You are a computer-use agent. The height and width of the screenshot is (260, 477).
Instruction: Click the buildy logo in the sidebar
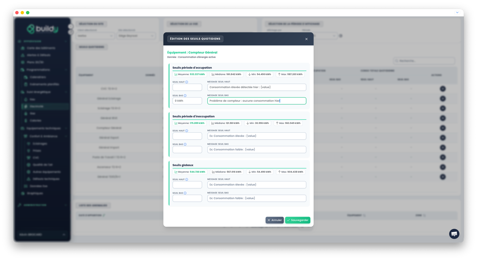42,29
